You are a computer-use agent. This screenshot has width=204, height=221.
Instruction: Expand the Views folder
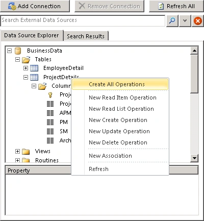[x=17, y=151]
